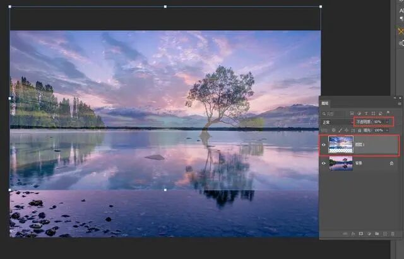Lock transparent pixels in Layers panel

tap(333, 130)
